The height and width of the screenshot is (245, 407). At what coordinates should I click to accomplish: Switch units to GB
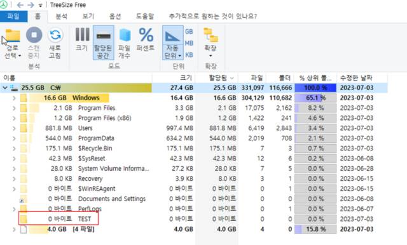pos(189,32)
